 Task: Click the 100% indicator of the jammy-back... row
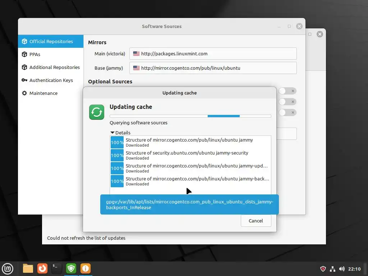tap(117, 181)
